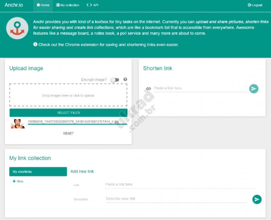
Task: Click chain link icon beside Shorten field
Action: click(x=149, y=89)
